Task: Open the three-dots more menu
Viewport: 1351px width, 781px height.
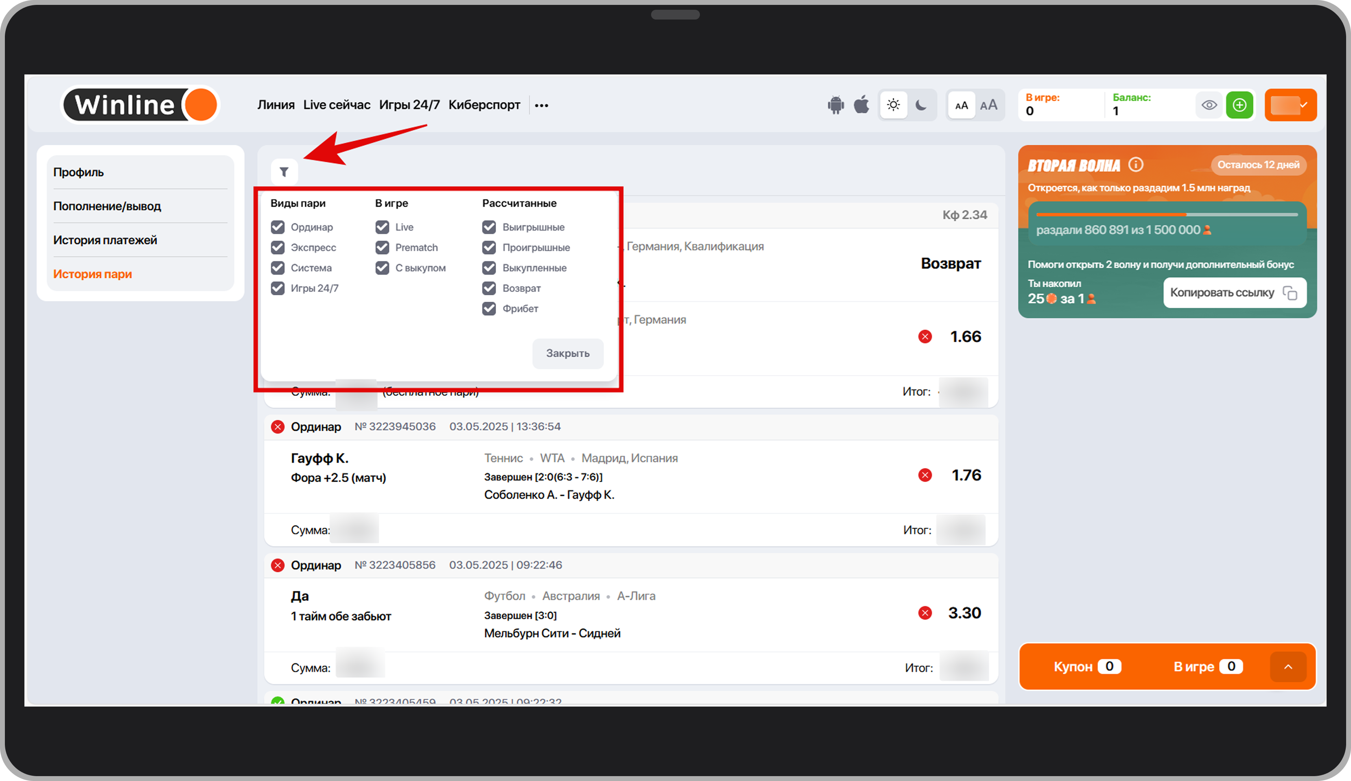Action: click(542, 106)
